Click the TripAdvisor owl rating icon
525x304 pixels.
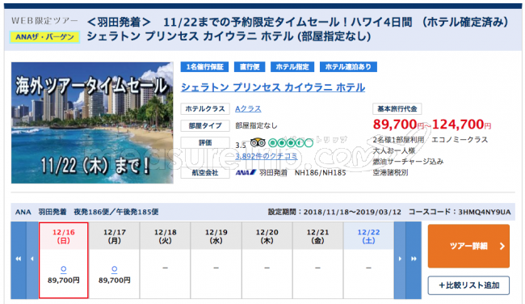tap(258, 143)
